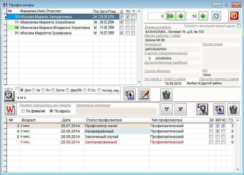Screen dimensions: 244x175
Task: Toggle Д checkbox for Абакумова Мариета
Action: pos(121,22)
